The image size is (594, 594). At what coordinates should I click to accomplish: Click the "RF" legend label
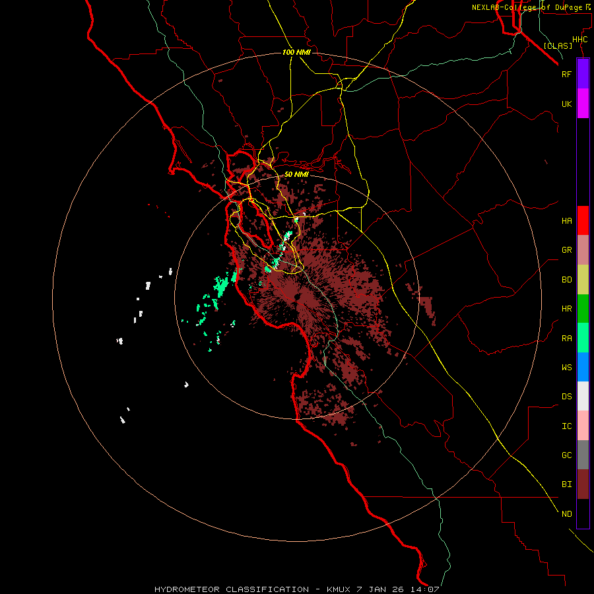566,74
